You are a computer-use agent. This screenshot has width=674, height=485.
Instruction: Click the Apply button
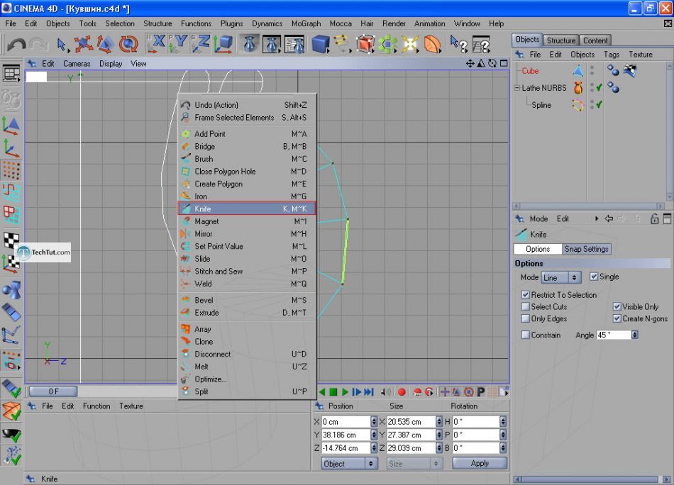(480, 464)
